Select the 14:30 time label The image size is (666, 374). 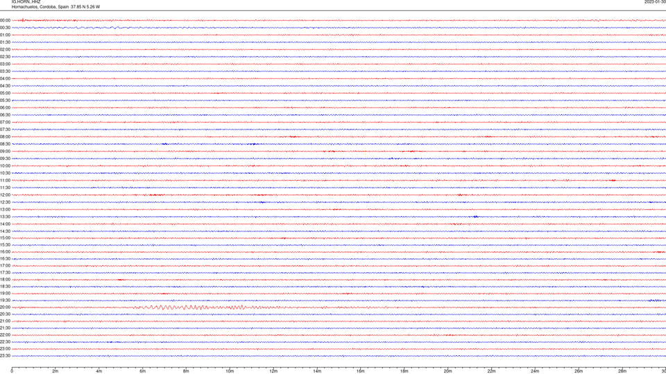(5, 231)
